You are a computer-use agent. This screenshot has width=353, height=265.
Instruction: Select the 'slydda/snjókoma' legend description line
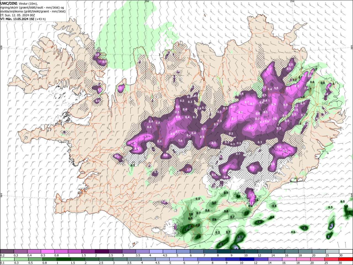click(33, 11)
